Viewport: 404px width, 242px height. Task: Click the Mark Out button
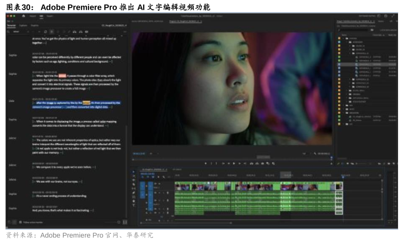[217, 163]
